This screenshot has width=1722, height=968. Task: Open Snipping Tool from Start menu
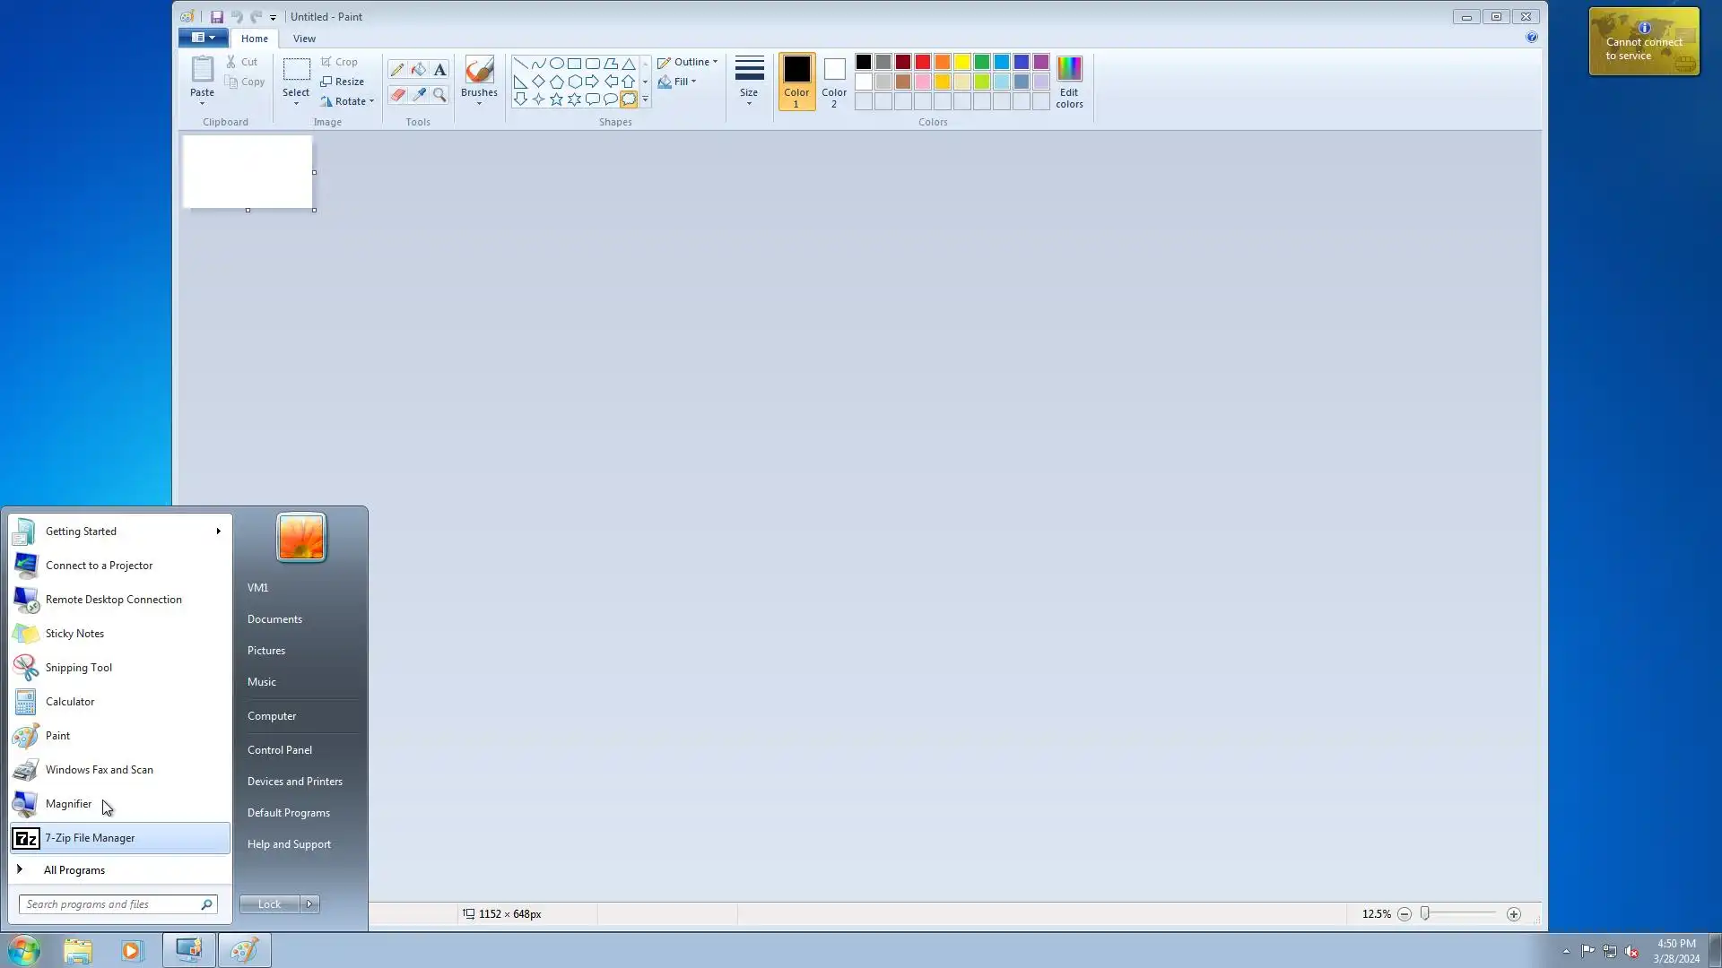(79, 668)
